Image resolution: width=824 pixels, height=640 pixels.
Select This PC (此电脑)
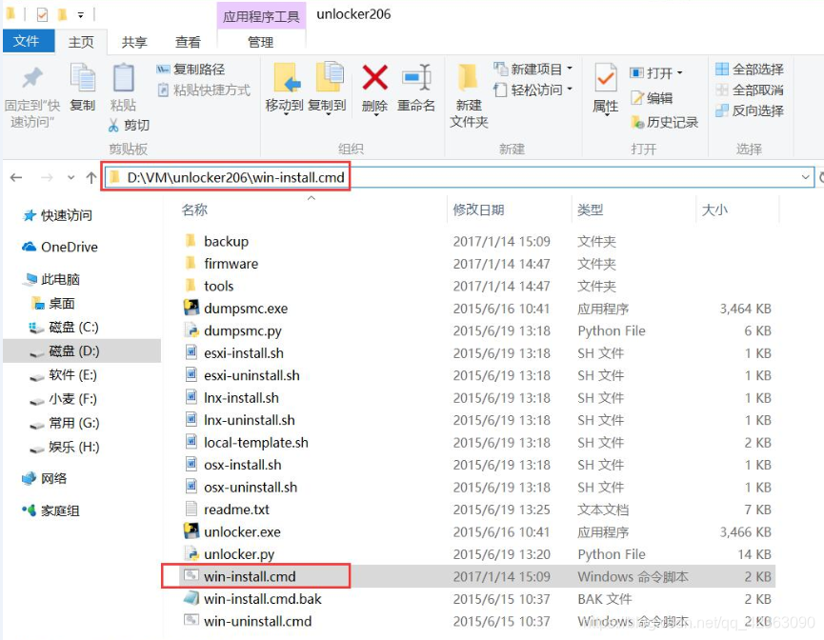pyautogui.click(x=51, y=279)
